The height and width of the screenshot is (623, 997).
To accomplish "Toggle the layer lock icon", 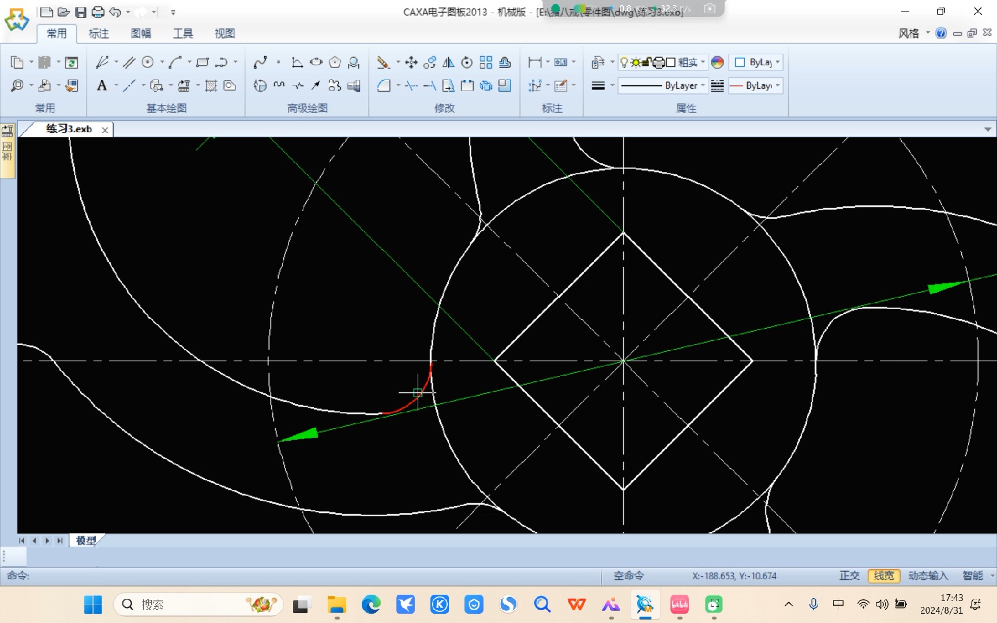I will point(647,62).
